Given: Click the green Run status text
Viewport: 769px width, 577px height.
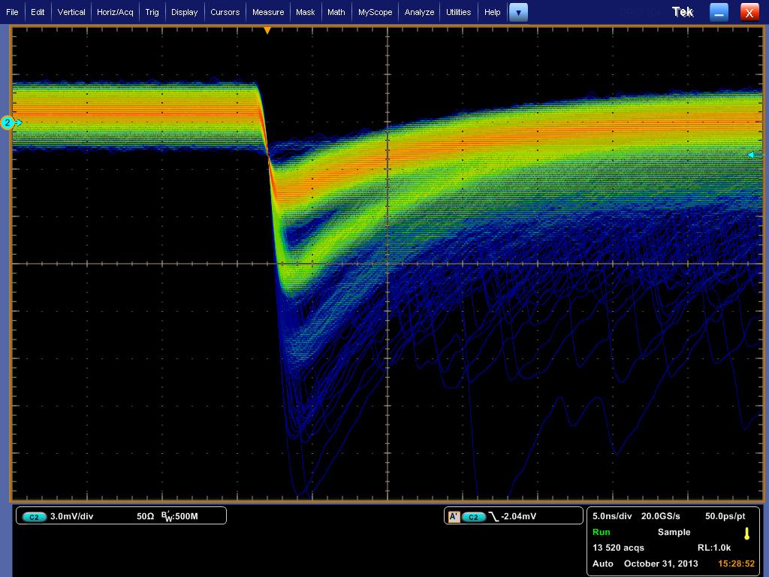Looking at the screenshot, I should (x=601, y=532).
